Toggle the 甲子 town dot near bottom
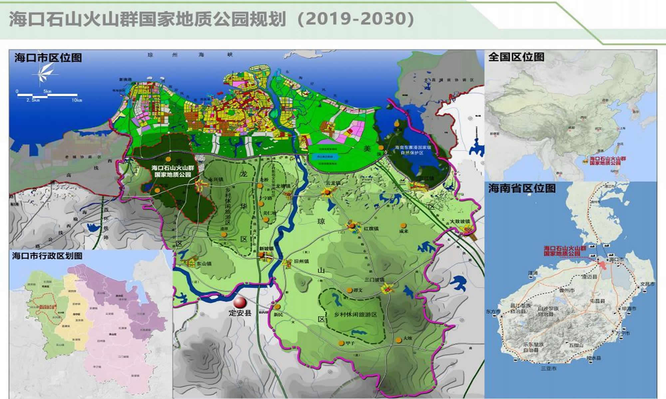666x399 pixels. pyautogui.click(x=340, y=342)
